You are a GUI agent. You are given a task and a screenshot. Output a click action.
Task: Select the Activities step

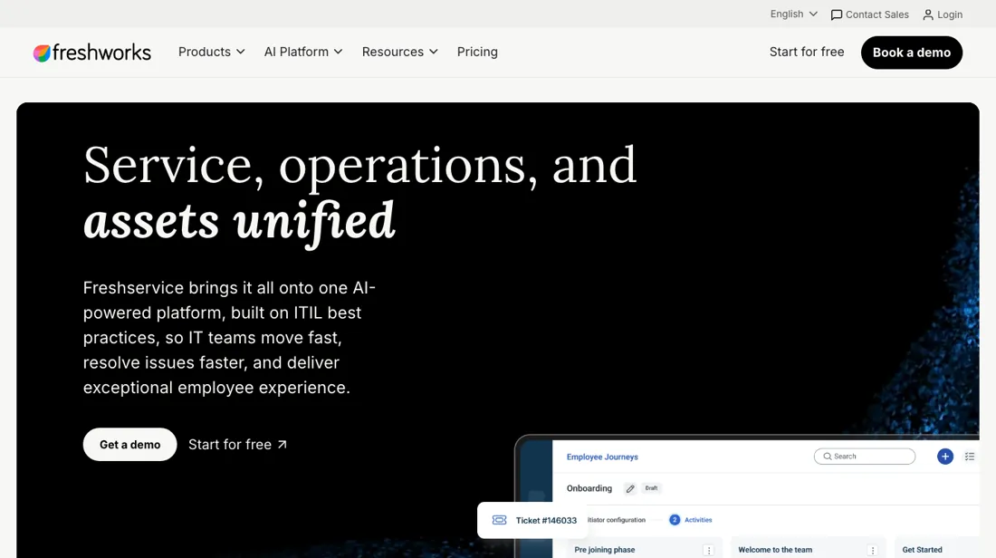[x=691, y=520]
